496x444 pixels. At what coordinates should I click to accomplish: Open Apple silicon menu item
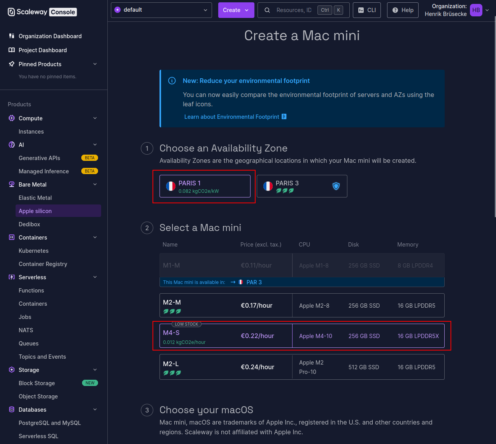pos(58,211)
